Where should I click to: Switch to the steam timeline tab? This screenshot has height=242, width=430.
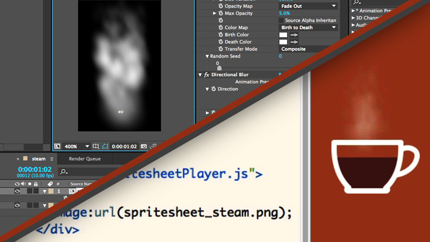39,159
